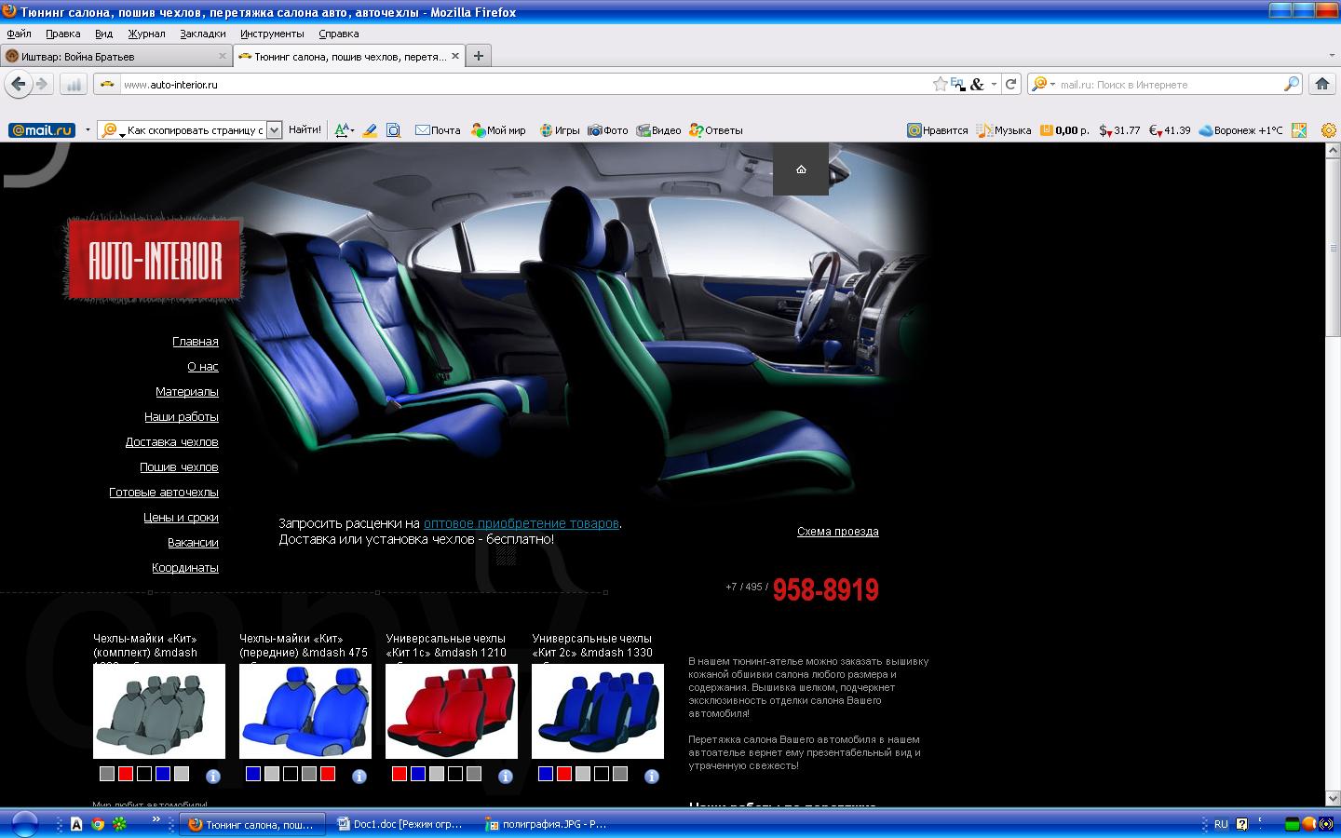Open the red «Кит 1с» seat covers thumbnail
1341x838 pixels.
[x=452, y=711]
